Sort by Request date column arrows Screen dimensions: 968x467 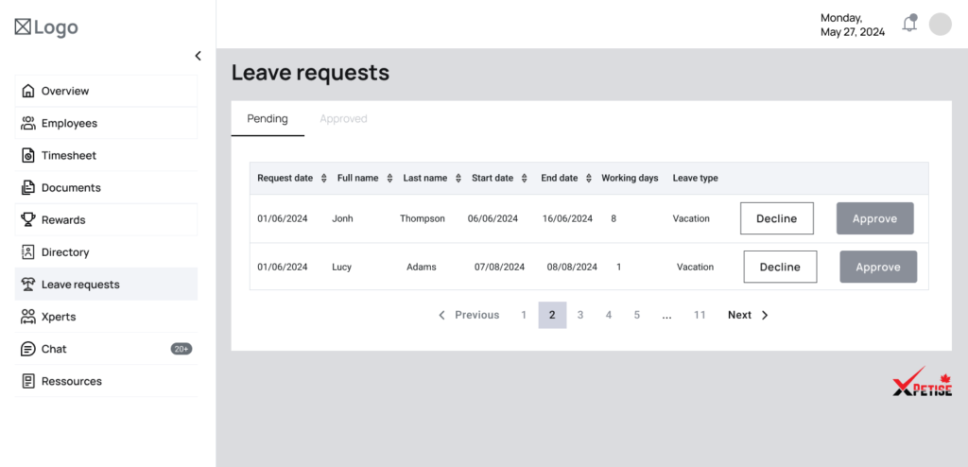click(x=324, y=179)
